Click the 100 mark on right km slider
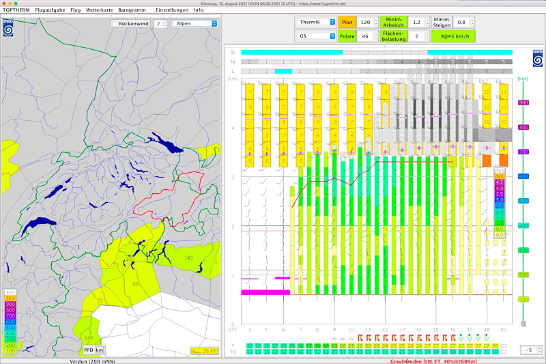This screenshot has width=546, height=364. tap(523, 299)
